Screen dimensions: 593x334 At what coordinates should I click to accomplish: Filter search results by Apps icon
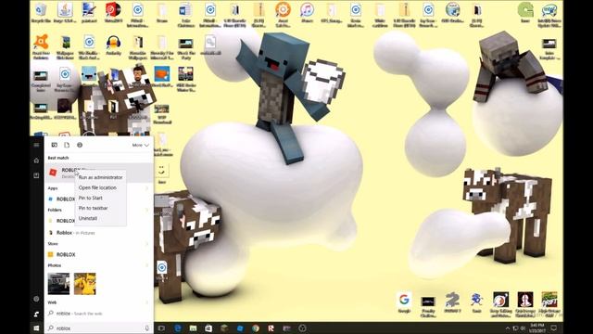(54, 145)
